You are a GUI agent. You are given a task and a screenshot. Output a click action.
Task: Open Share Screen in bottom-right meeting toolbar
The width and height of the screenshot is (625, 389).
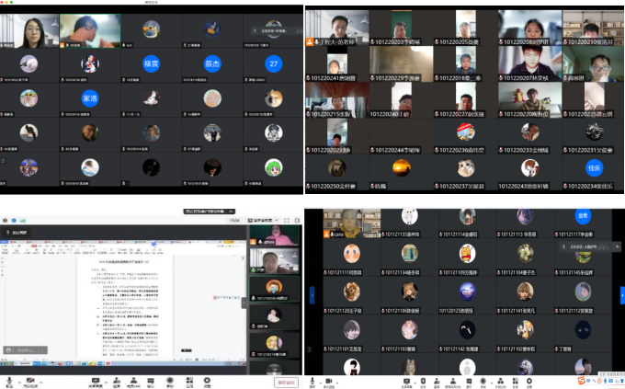405,381
